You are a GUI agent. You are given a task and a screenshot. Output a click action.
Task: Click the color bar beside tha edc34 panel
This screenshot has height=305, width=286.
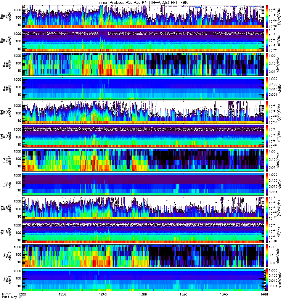tap(267, 16)
